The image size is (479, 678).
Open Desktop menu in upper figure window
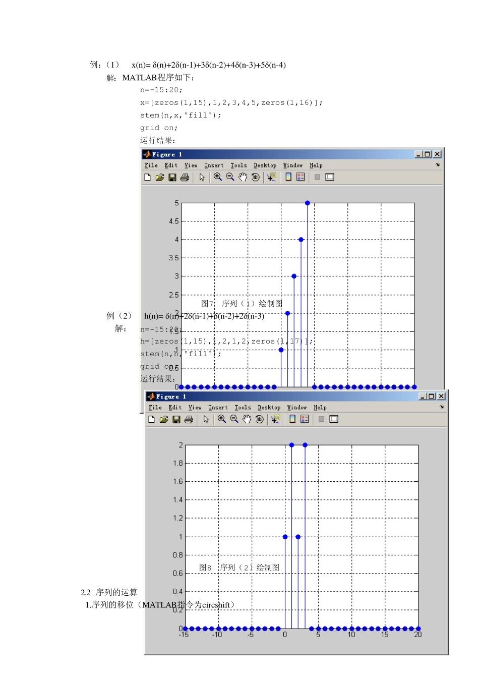pyautogui.click(x=265, y=165)
